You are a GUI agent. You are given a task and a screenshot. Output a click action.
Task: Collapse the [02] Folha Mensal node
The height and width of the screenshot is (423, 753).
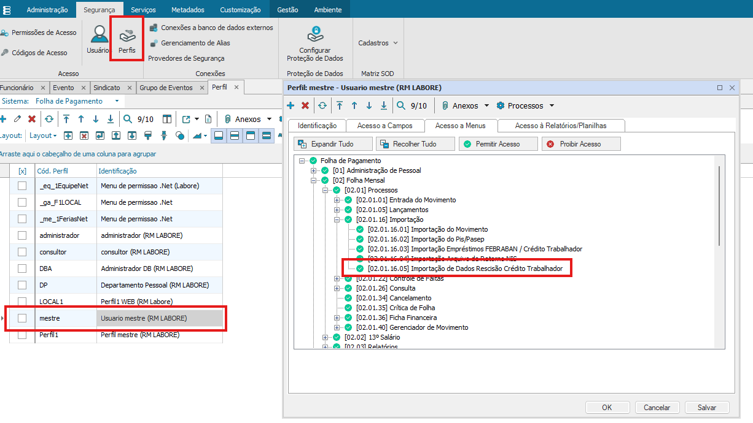pos(314,180)
